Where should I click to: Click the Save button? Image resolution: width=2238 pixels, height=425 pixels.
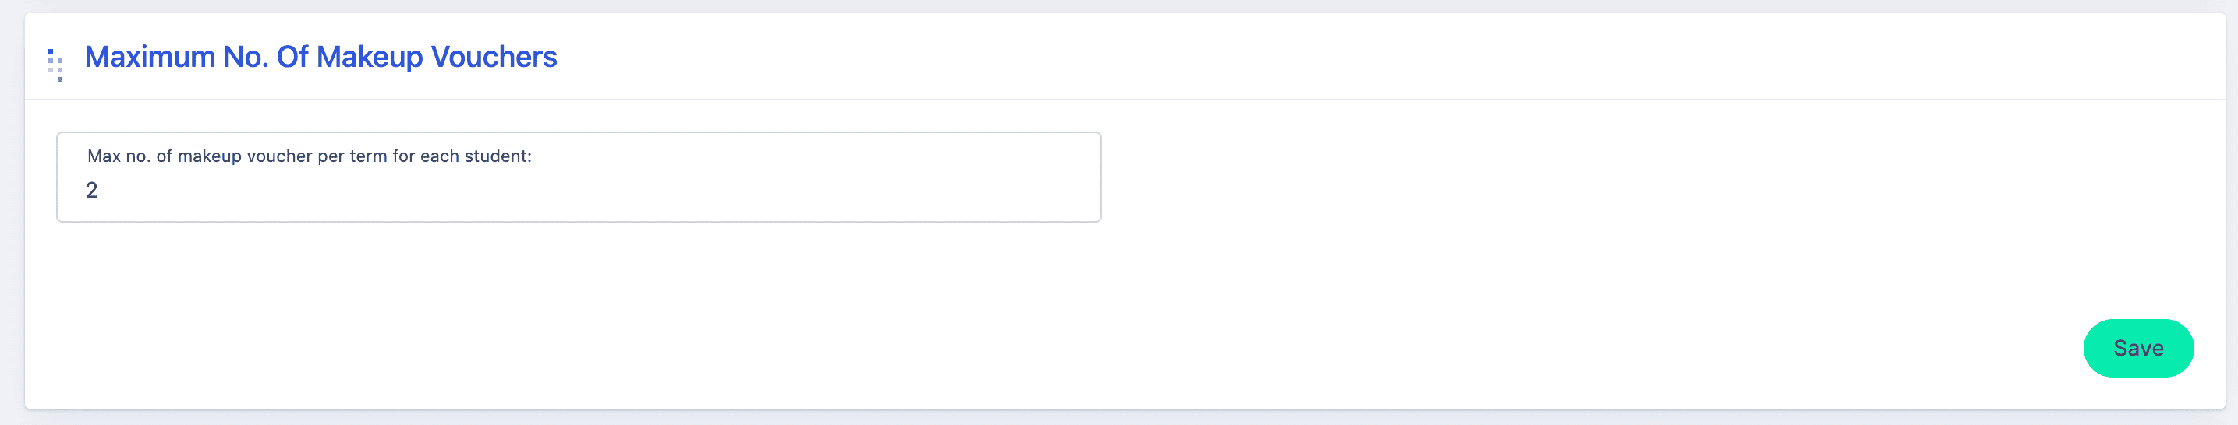click(2137, 348)
